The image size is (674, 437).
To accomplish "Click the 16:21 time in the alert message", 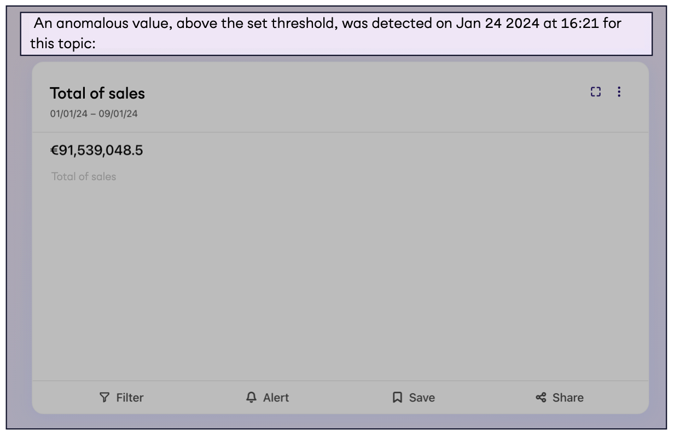I will tap(580, 25).
